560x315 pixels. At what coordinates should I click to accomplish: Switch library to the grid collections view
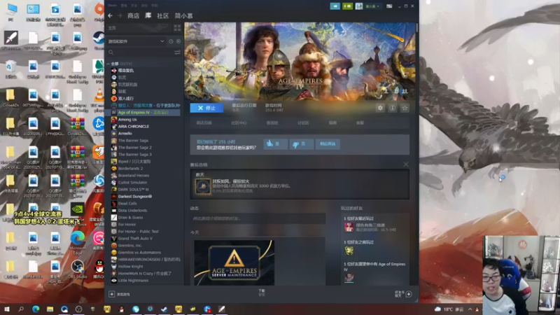pos(177,28)
